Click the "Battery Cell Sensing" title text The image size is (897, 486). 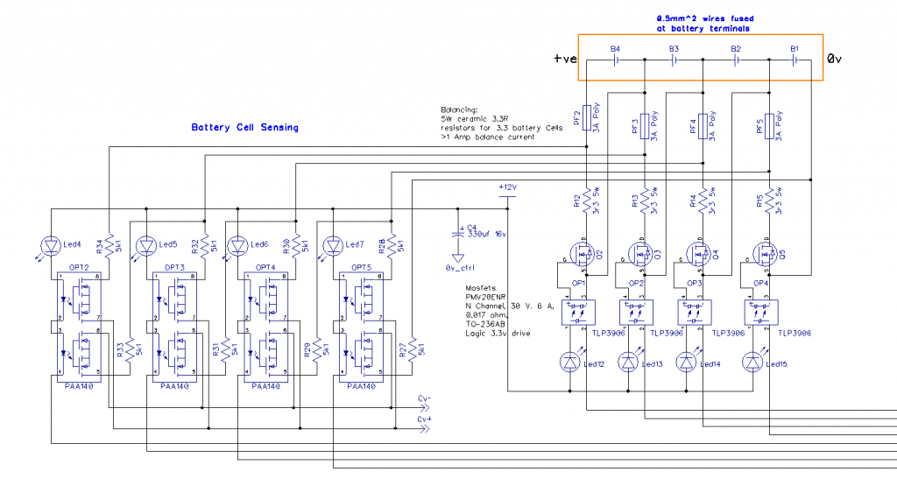[244, 128]
